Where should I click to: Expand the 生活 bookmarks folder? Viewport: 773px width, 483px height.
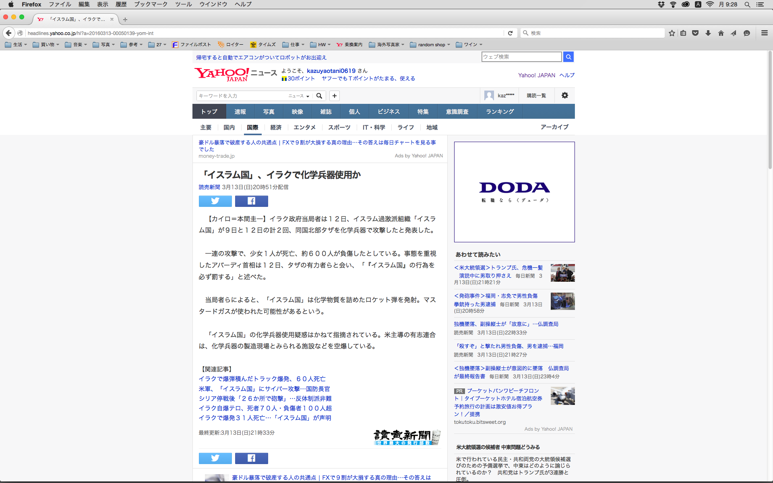coord(17,45)
